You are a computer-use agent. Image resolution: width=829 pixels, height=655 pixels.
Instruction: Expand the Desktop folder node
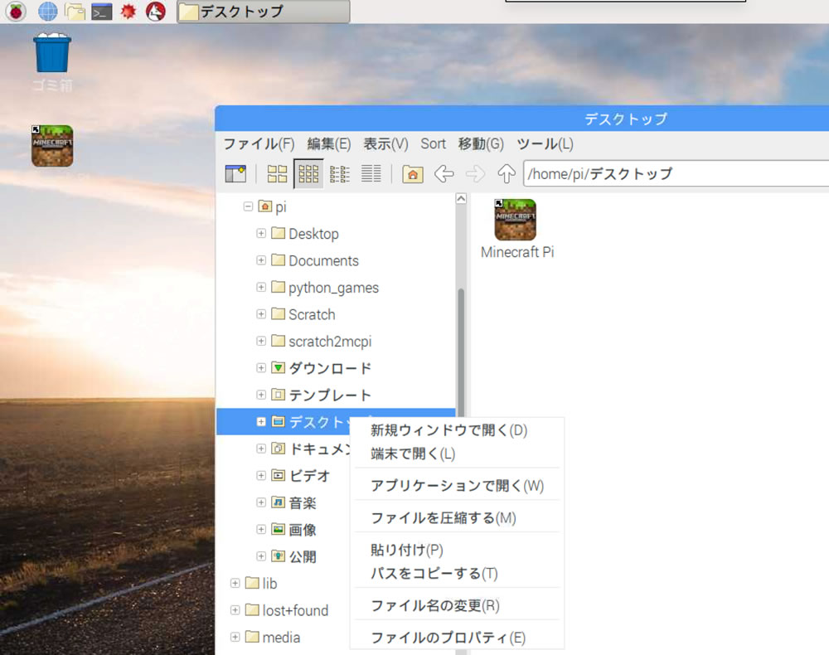[261, 233]
